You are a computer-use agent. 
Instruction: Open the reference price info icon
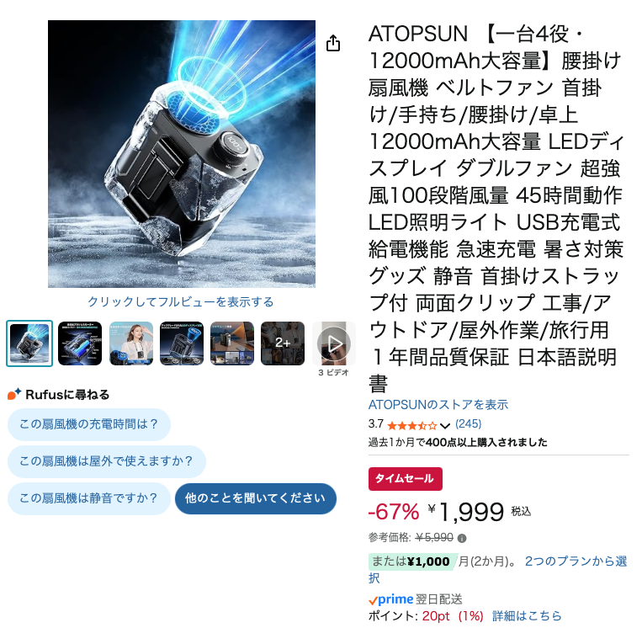point(462,538)
